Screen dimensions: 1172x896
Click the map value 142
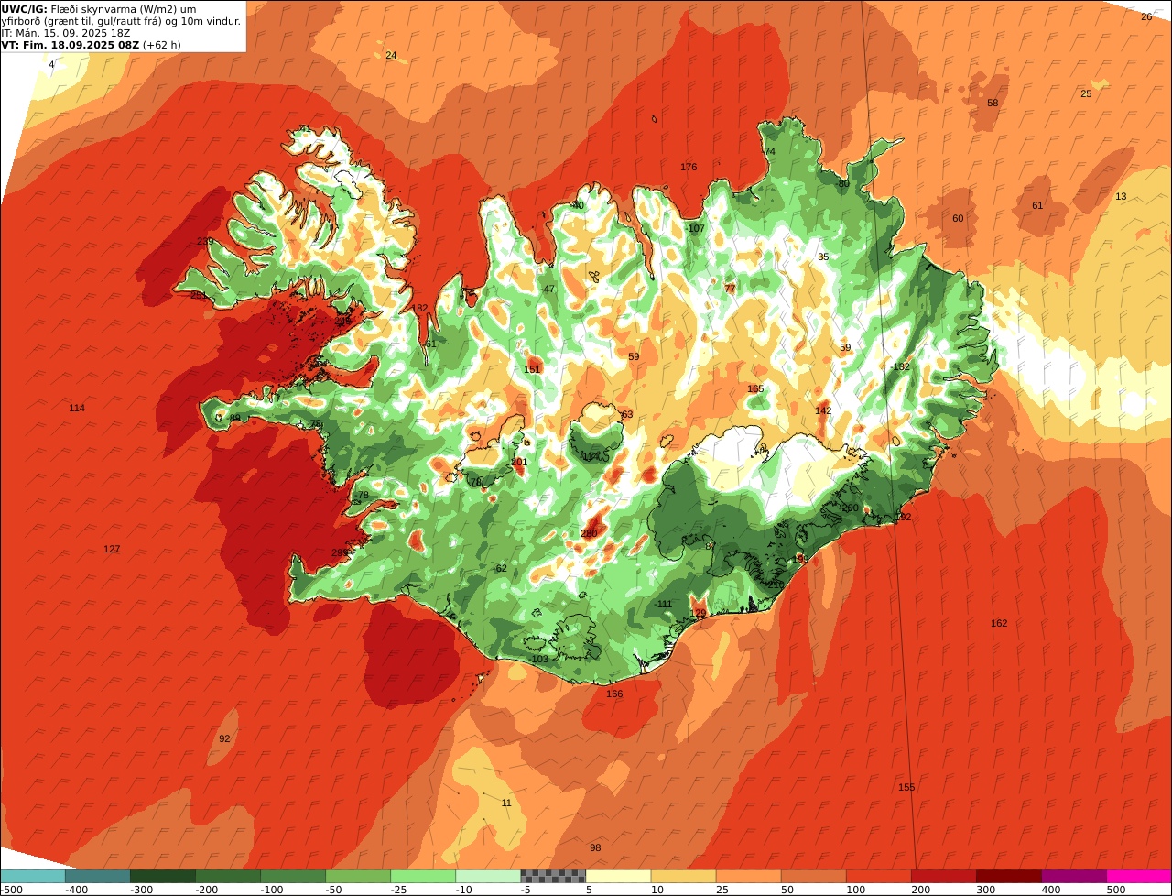823,410
